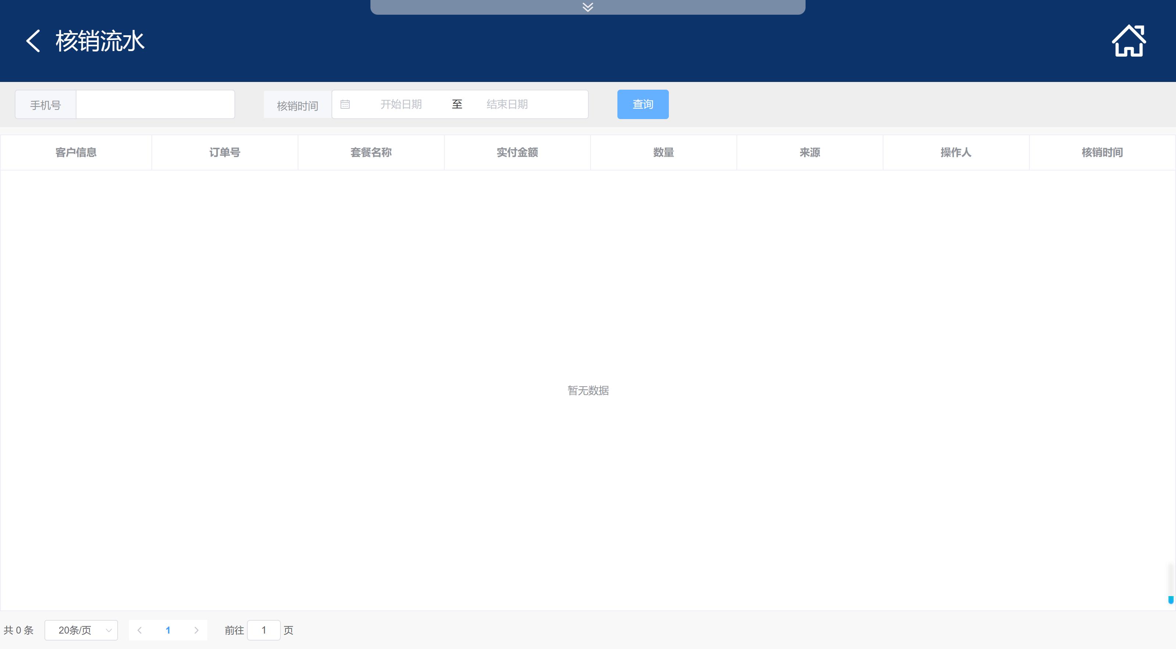Viewport: 1176px width, 649px height.
Task: Click the blue scrollbar thumb at right edge
Action: click(1170, 599)
